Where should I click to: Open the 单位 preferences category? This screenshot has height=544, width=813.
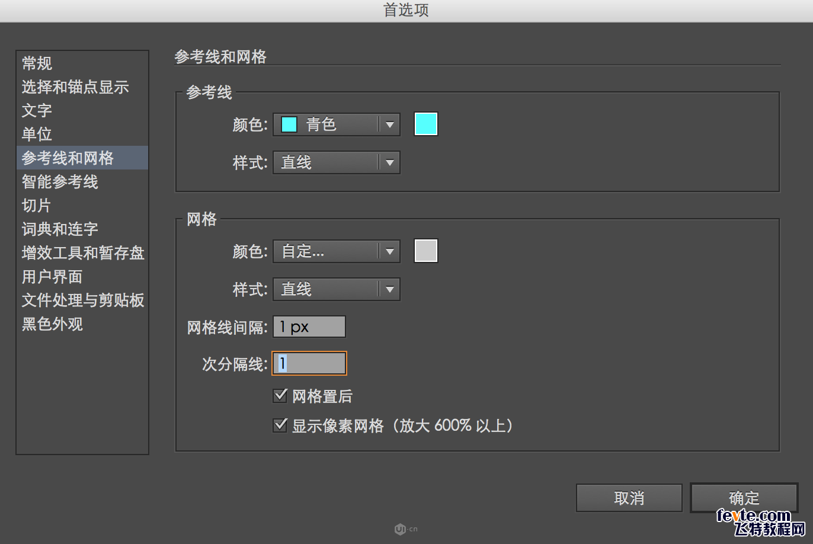point(36,135)
